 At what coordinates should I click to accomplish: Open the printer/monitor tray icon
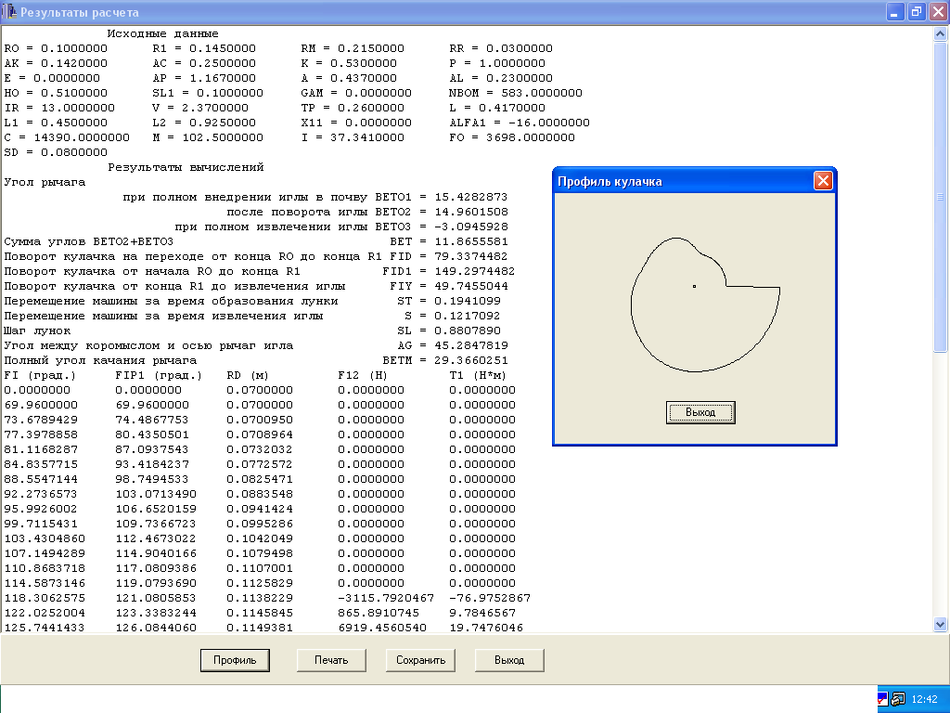tap(898, 699)
